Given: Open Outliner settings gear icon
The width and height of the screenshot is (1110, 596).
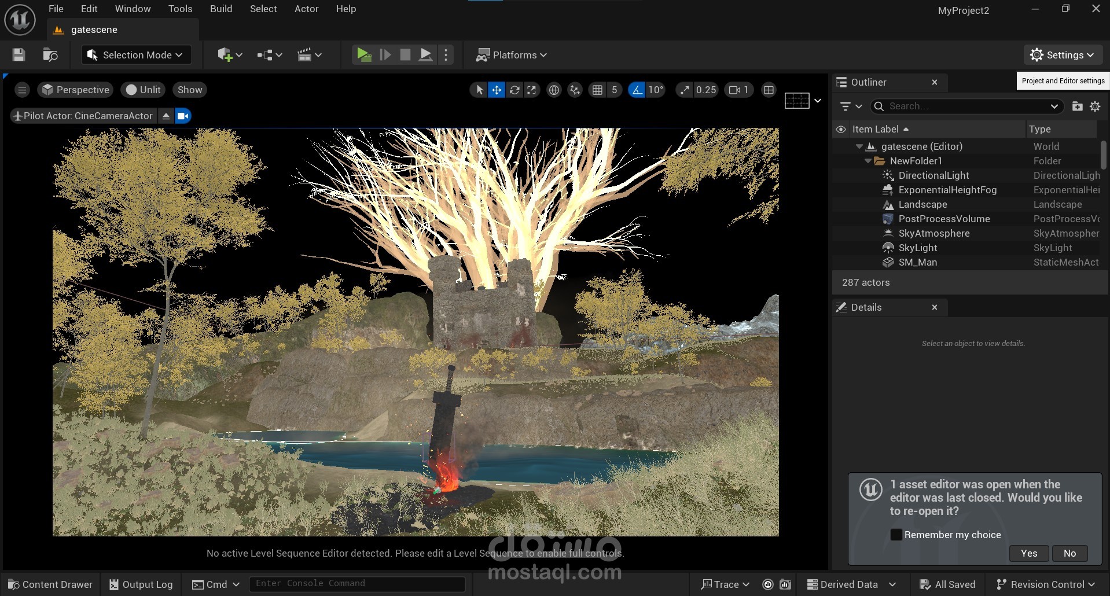Looking at the screenshot, I should click(x=1095, y=106).
